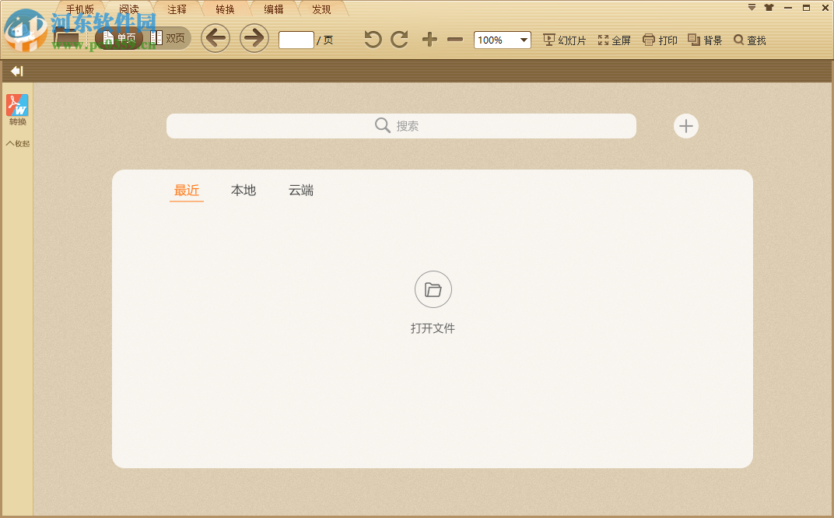Open the title bar settings dropdown arrow
This screenshot has width=834, height=518.
coord(751,7)
